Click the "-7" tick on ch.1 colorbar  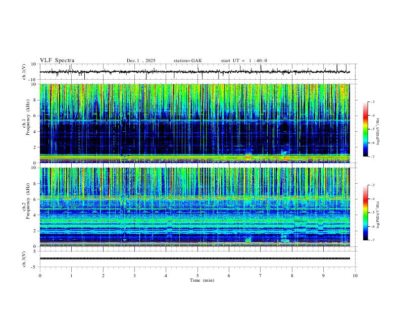click(x=373, y=157)
